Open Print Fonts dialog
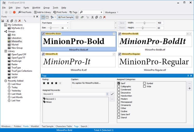The width and height of the screenshot is (194, 132). (x=60, y=12)
